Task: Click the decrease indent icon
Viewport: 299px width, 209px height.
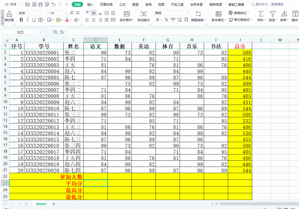Action: 107,13
